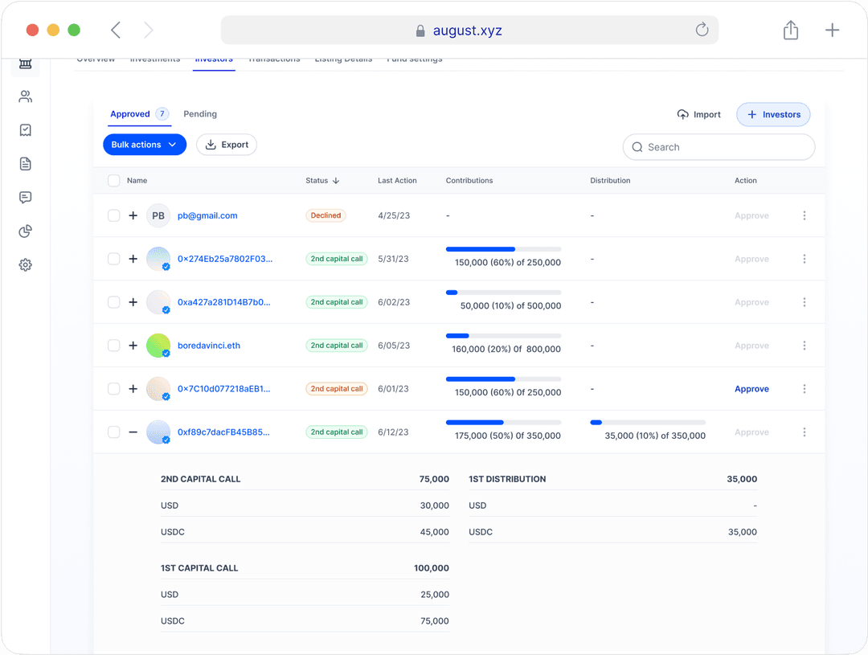Screen dimensions: 868x655
Task: Go back with browser back arrow
Action: coord(116,30)
